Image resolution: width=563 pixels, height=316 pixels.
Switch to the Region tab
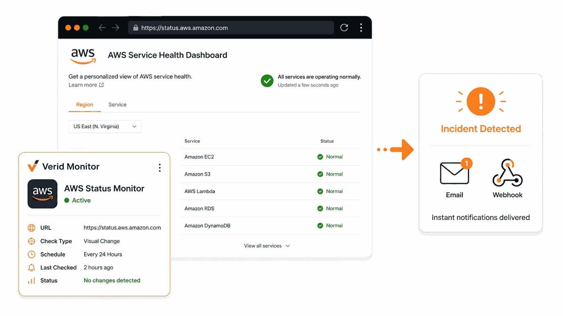(x=85, y=105)
